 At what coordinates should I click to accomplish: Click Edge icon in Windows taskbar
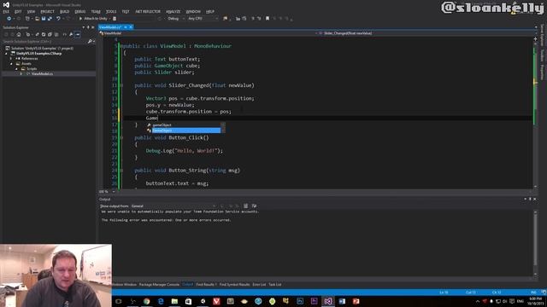point(161,301)
